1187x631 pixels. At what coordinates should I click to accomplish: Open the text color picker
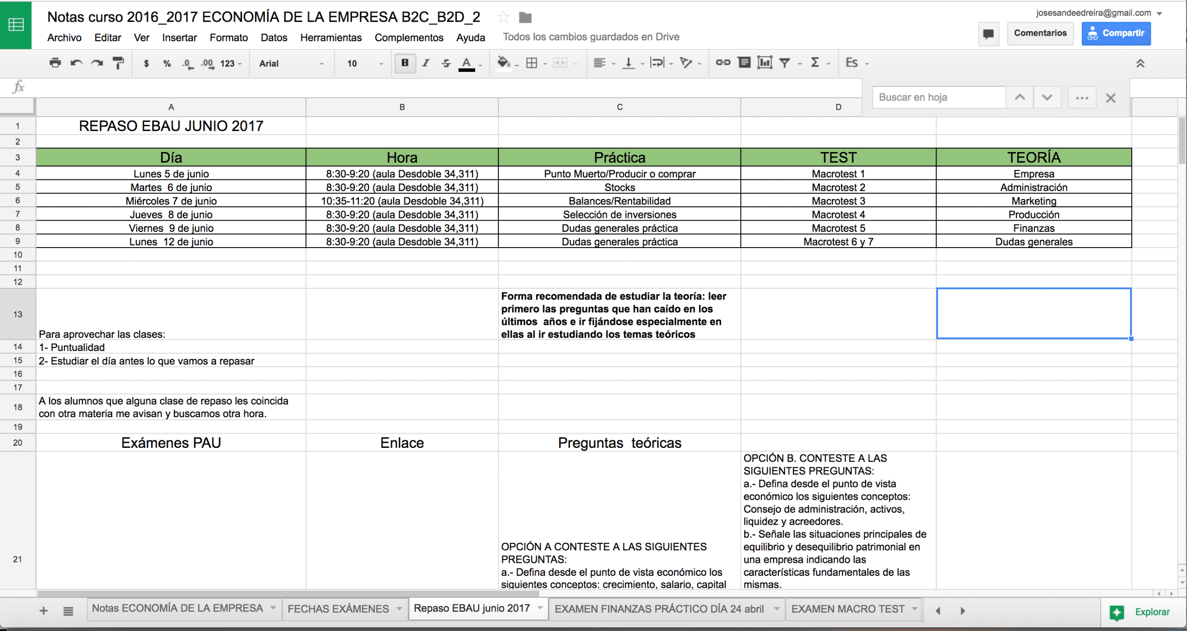click(467, 64)
